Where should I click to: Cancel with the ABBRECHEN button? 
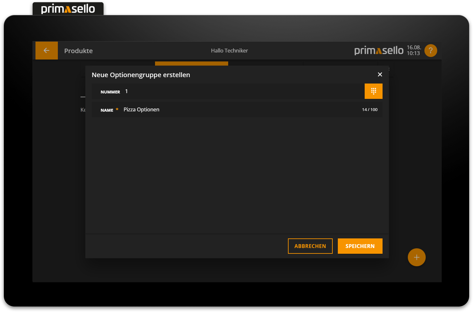[310, 246]
